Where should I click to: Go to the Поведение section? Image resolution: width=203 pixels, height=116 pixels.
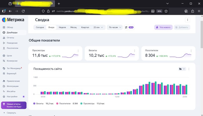(12, 43)
